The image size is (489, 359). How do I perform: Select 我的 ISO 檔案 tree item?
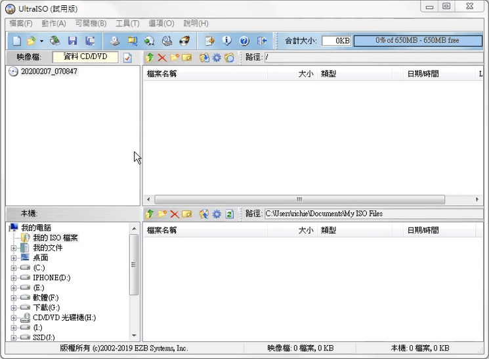[55, 238]
